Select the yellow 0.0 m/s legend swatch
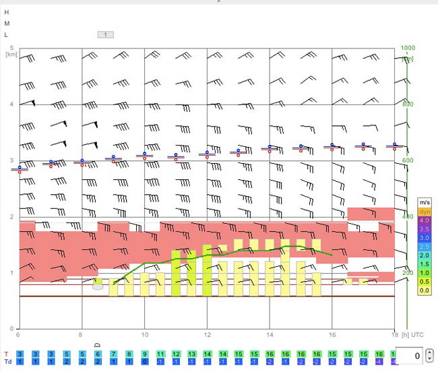The image size is (438, 370). click(x=425, y=290)
